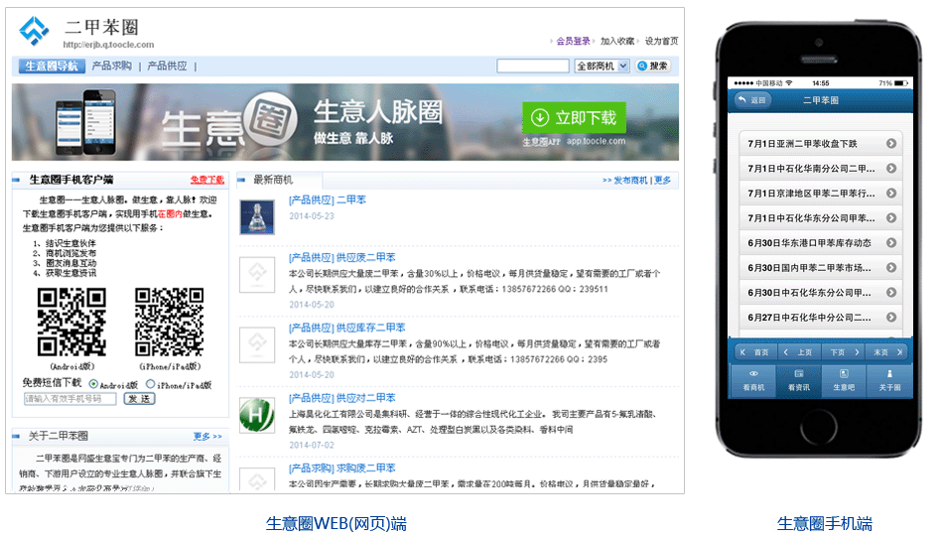Open the [产品供应] 二甲苯 listing title
Screen dimensions: 943x535
328,201
